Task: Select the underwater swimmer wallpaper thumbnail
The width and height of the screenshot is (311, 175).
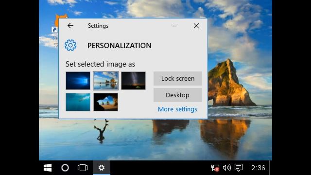Action: coord(78,102)
